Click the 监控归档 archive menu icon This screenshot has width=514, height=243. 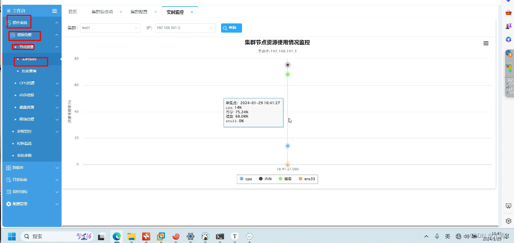tap(9, 192)
